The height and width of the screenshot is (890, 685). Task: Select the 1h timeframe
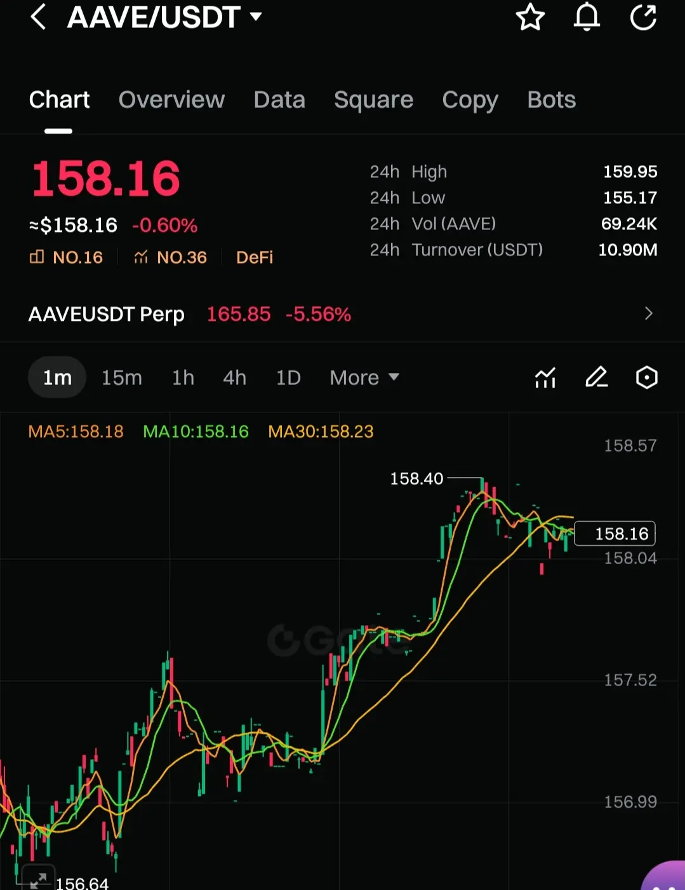(183, 377)
